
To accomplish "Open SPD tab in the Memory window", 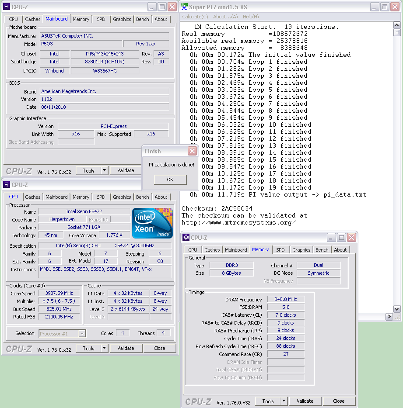I will [x=280, y=249].
